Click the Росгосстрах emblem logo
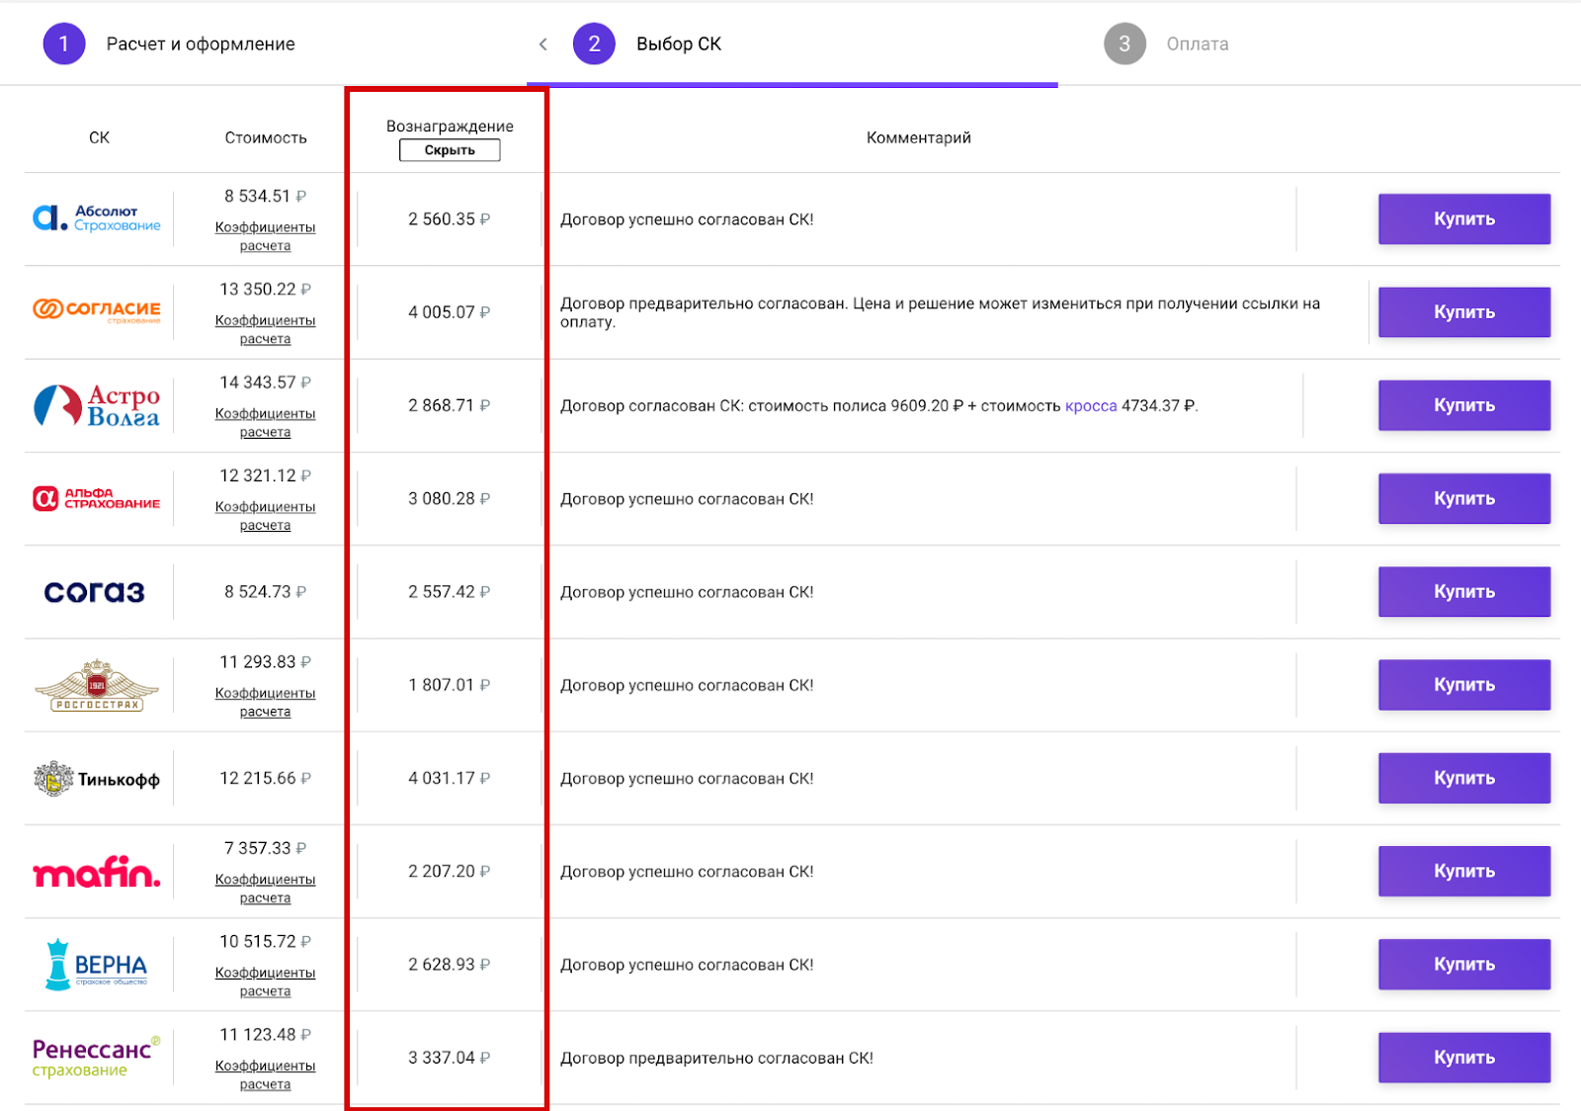This screenshot has width=1581, height=1111. coord(97,685)
